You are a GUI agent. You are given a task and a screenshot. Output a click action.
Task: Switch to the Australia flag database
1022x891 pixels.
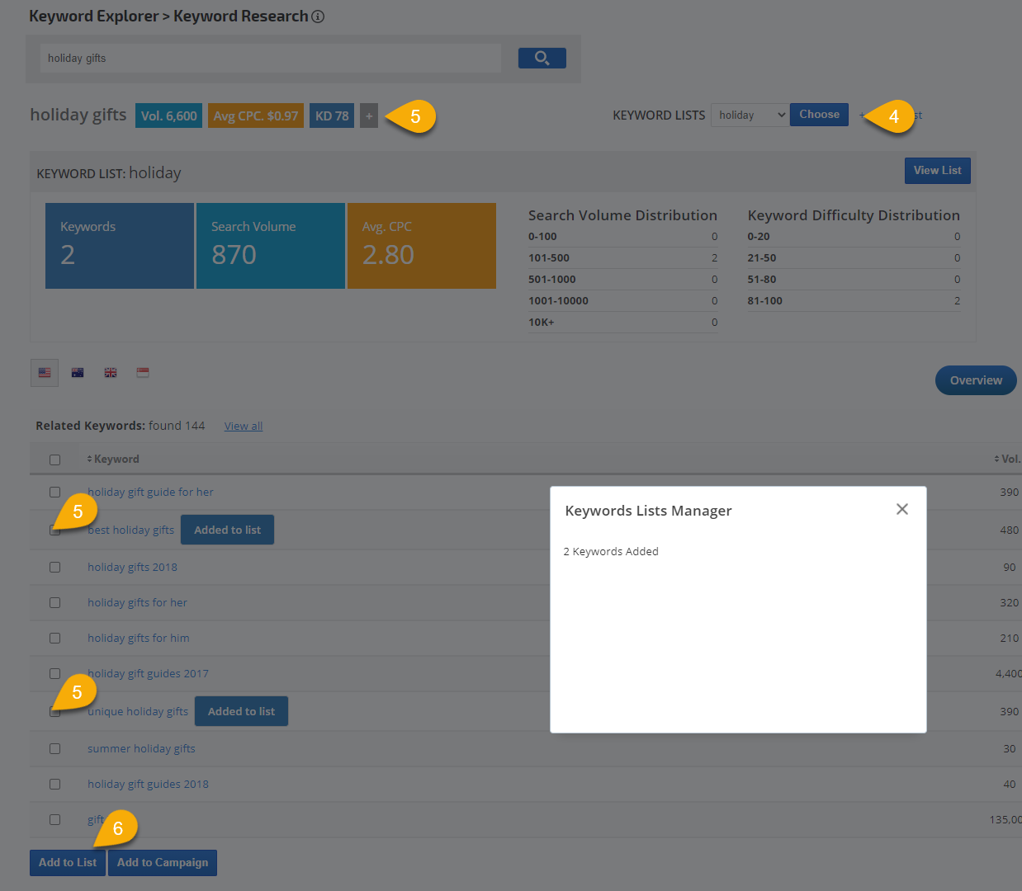coord(78,373)
